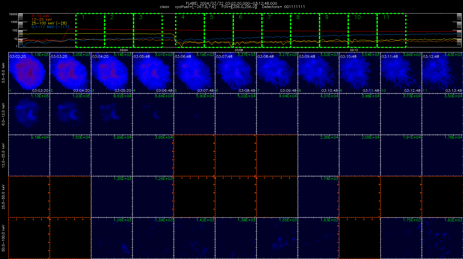Screen dimensions: 463x259
Task: Open the 25.0-50.0 keV image labeled 1.74E+03
Action: (x=318, y=197)
